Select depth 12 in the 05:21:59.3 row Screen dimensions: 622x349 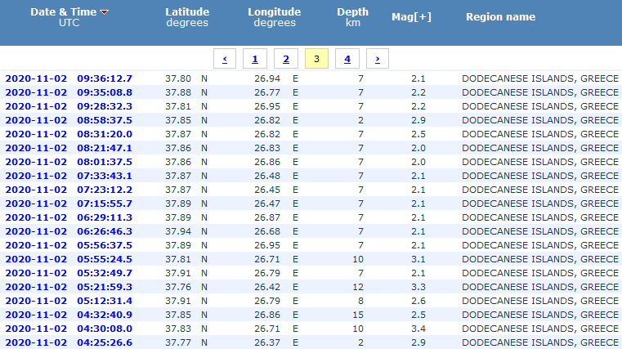coord(358,287)
